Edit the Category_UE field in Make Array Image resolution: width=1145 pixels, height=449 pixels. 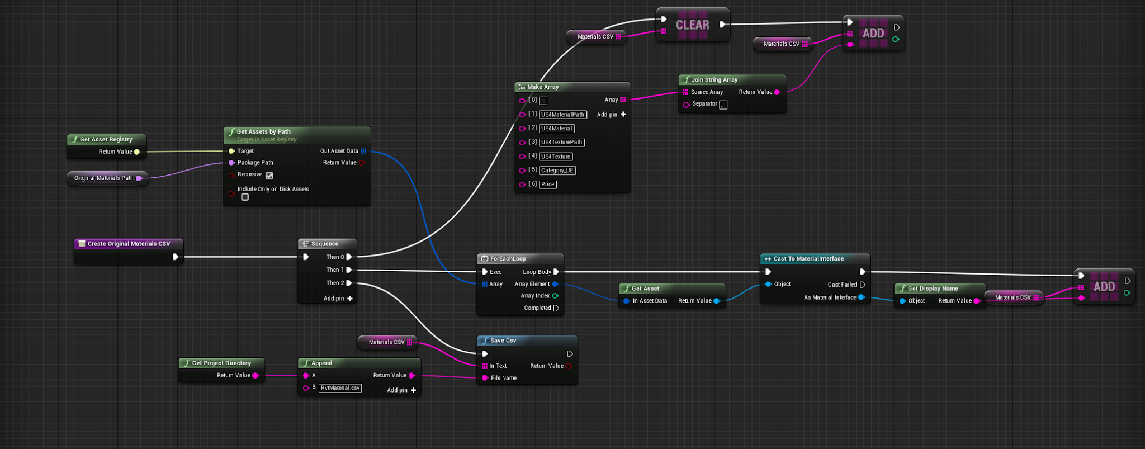point(557,171)
